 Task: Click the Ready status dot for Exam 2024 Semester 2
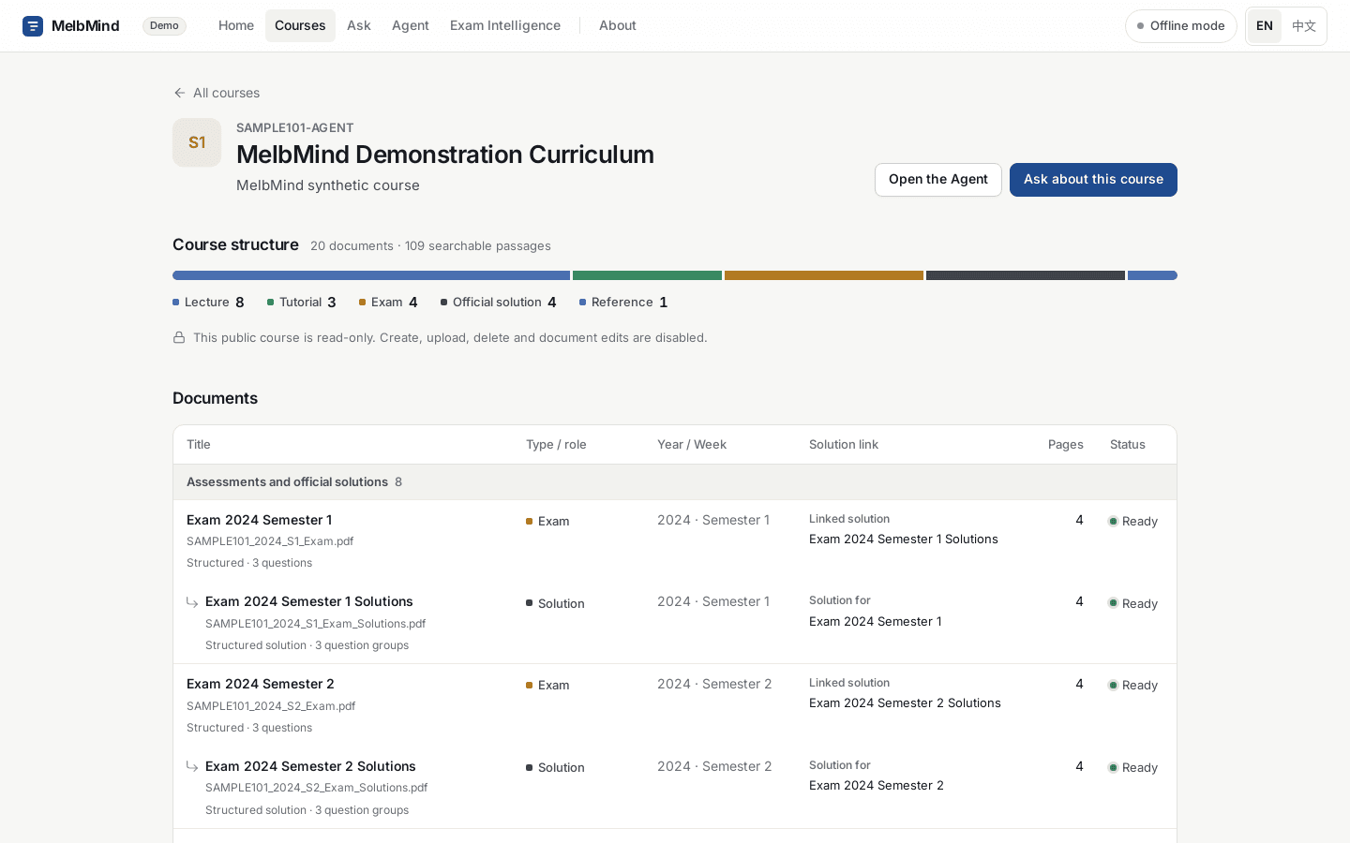tap(1113, 686)
